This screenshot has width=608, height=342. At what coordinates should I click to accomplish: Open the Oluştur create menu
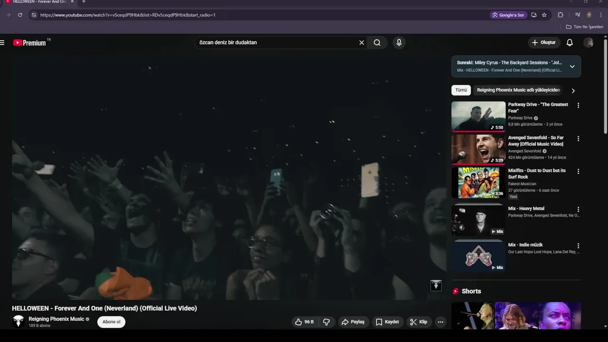pyautogui.click(x=544, y=43)
